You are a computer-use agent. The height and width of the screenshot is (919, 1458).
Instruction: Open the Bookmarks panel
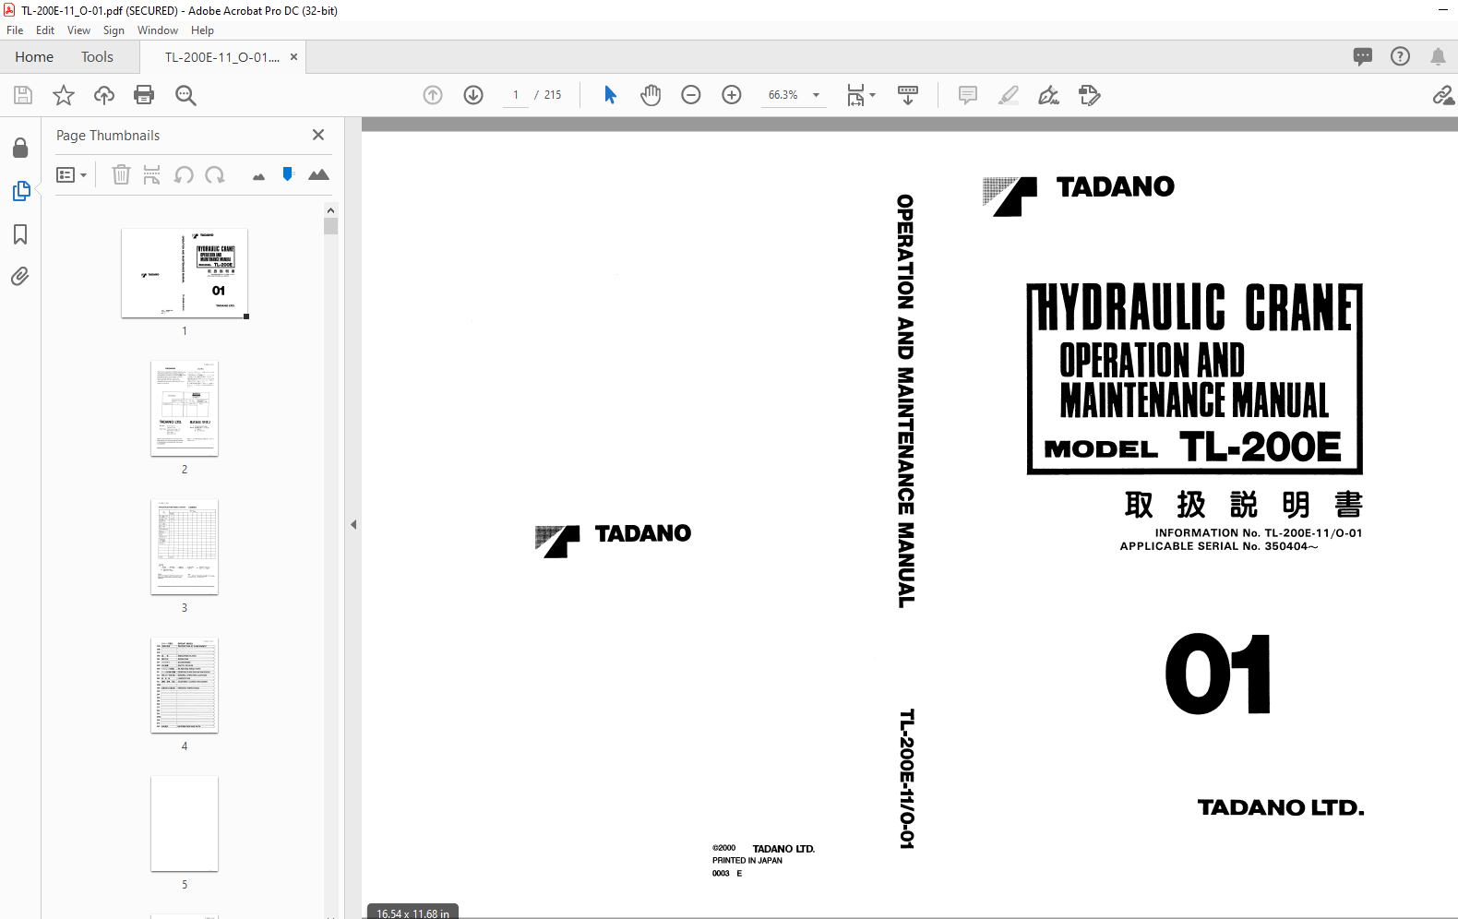point(20,234)
